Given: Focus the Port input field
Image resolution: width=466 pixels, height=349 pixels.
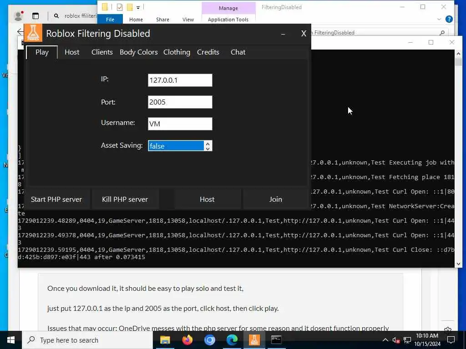Looking at the screenshot, I should point(180,102).
